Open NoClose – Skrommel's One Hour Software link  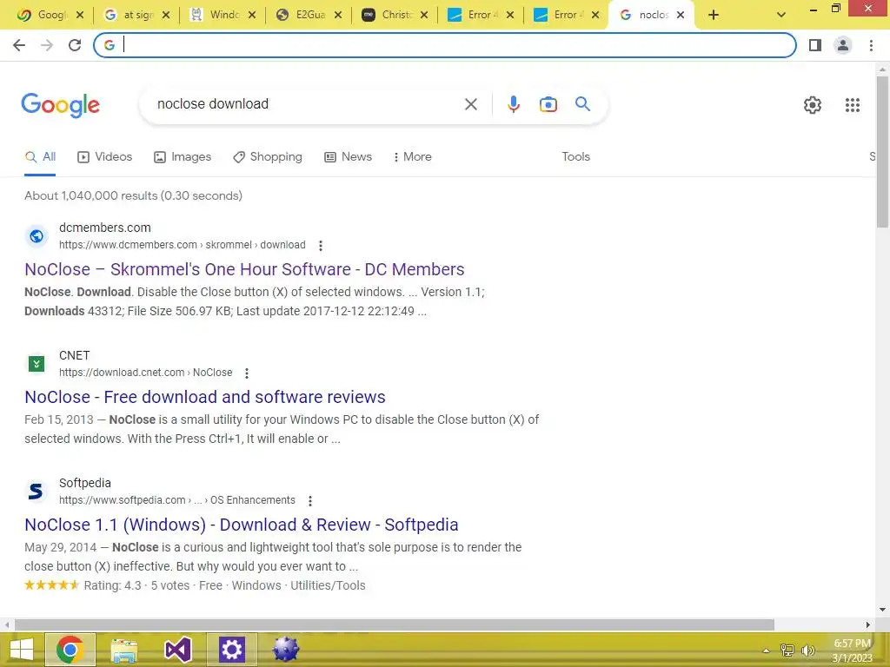244,269
